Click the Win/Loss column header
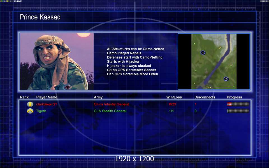 (174, 97)
